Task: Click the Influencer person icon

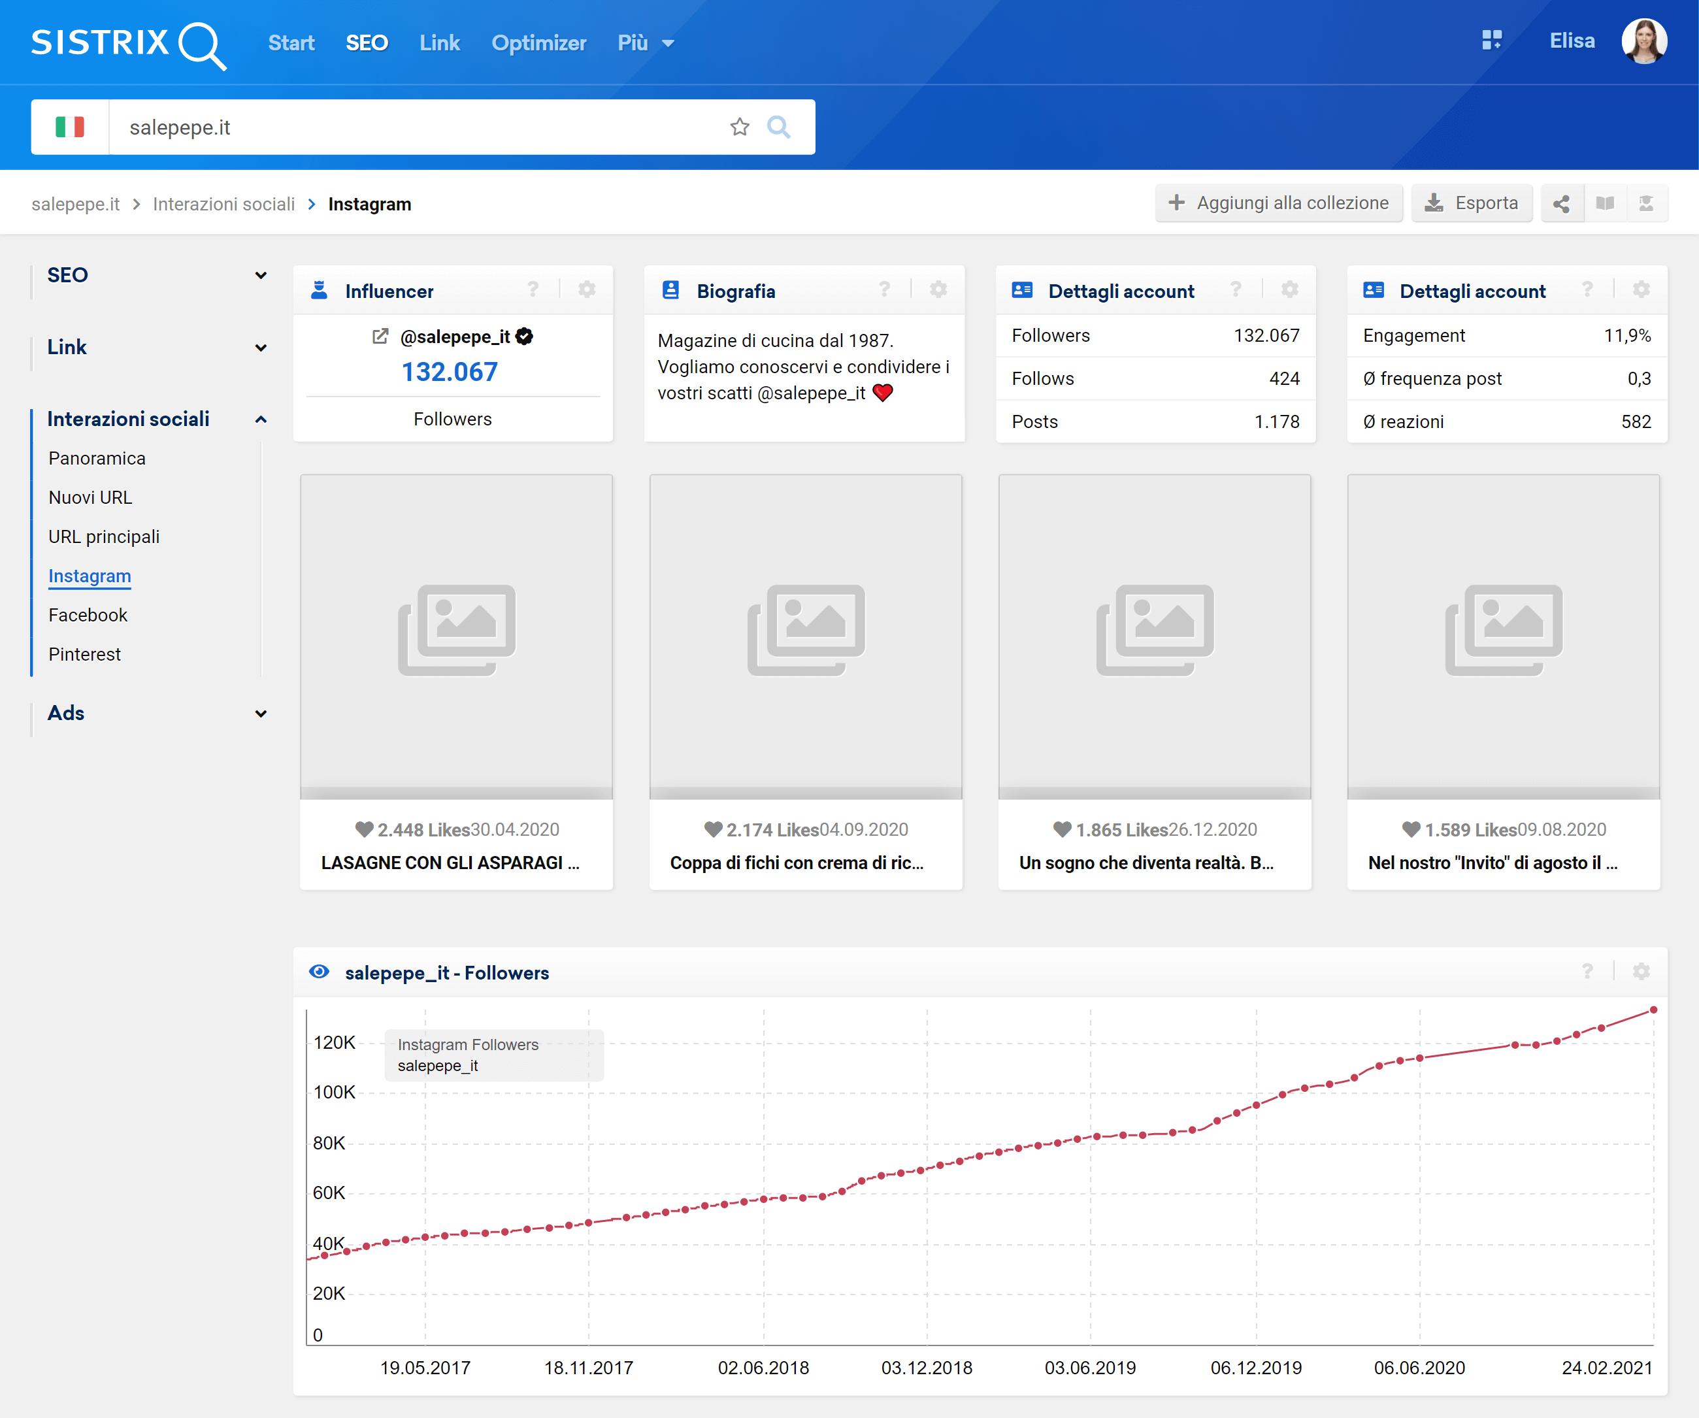Action: pyautogui.click(x=320, y=290)
